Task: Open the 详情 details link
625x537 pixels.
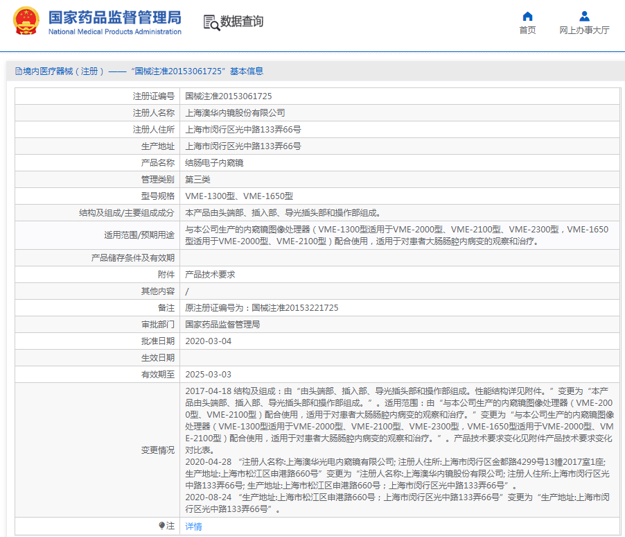Action: pos(193,526)
